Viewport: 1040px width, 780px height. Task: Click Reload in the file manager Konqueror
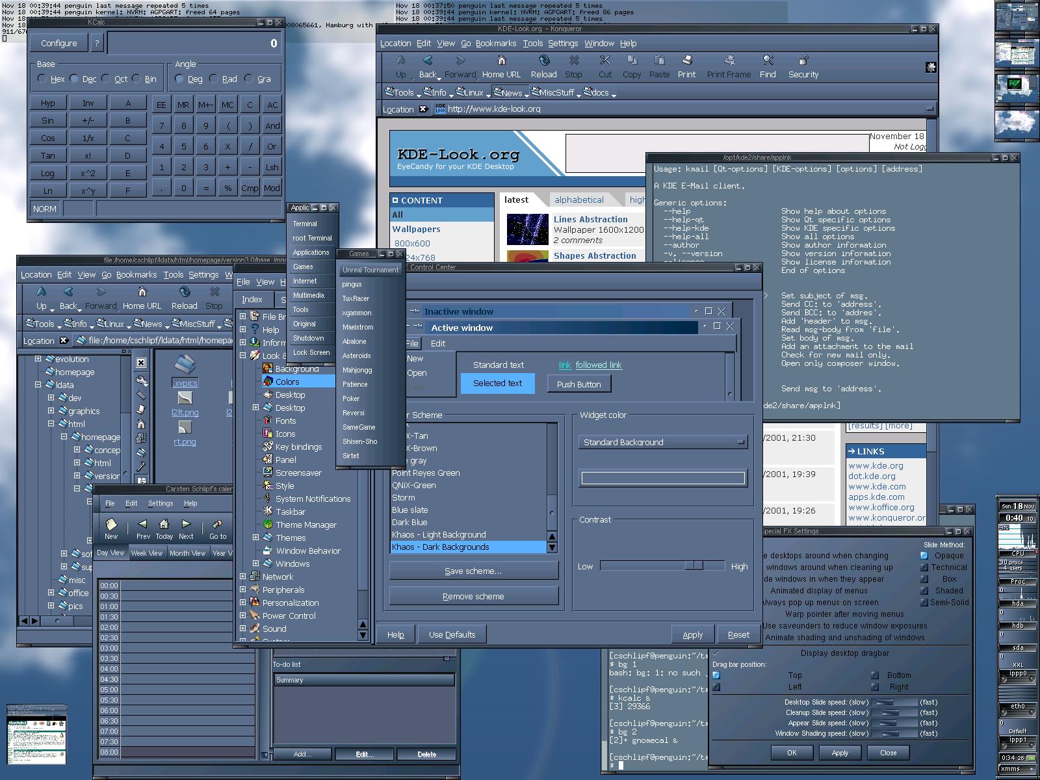click(184, 298)
